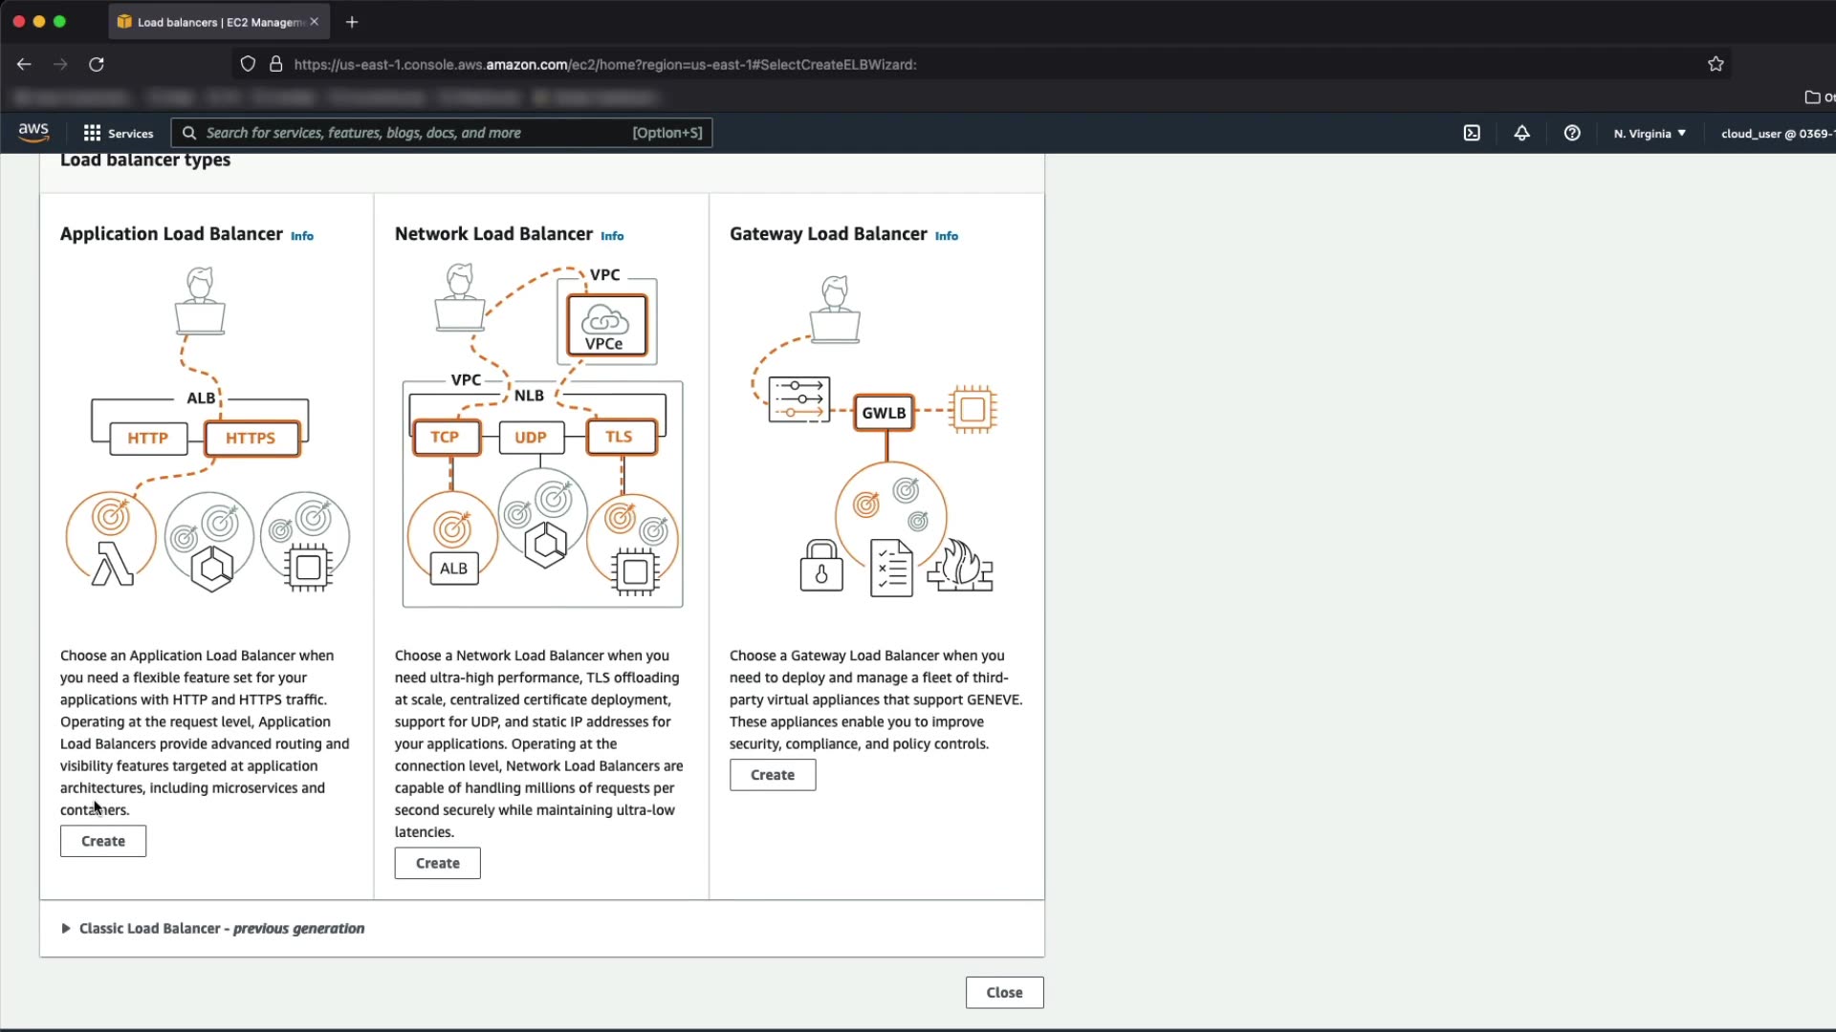This screenshot has width=1836, height=1032.
Task: Go back to previous page
Action: pyautogui.click(x=24, y=64)
